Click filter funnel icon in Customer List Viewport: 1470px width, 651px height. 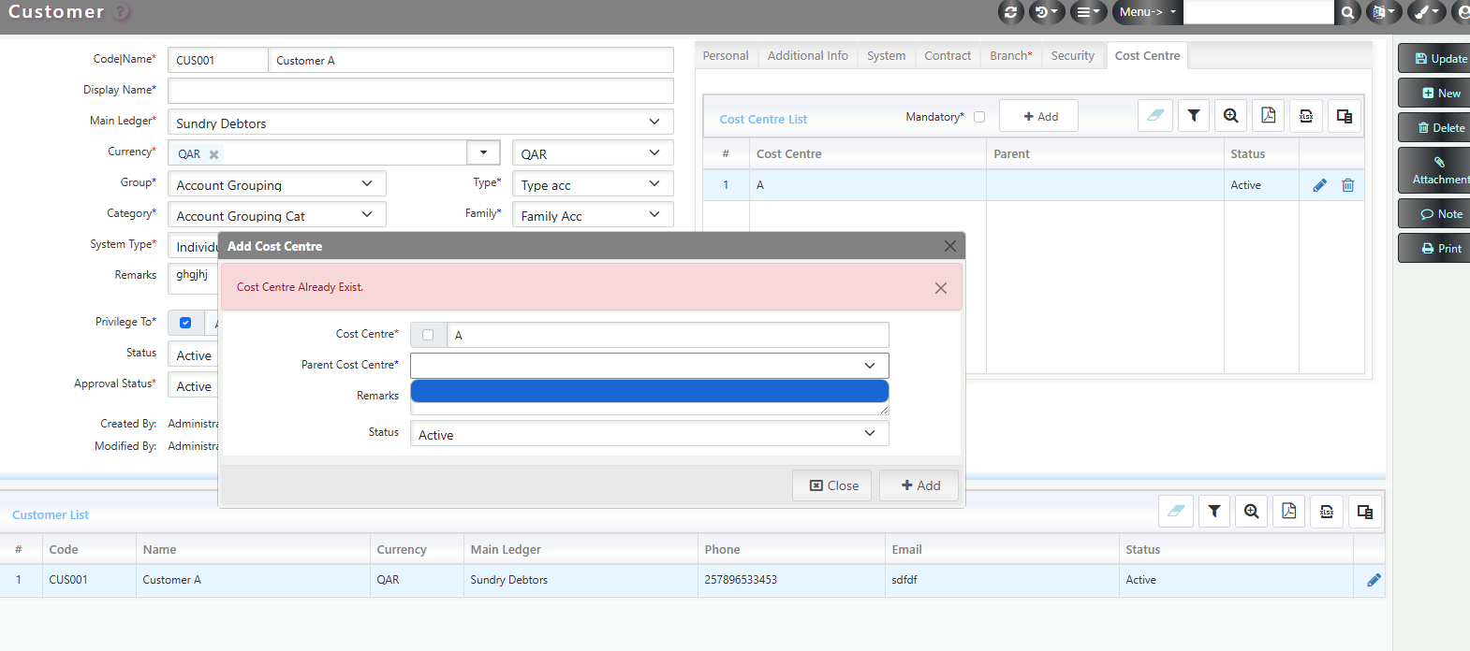click(1214, 511)
